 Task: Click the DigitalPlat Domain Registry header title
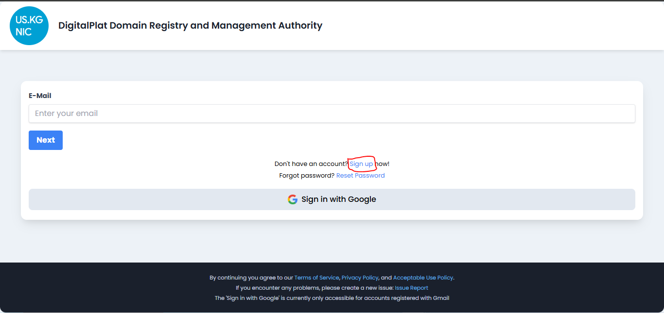click(190, 26)
